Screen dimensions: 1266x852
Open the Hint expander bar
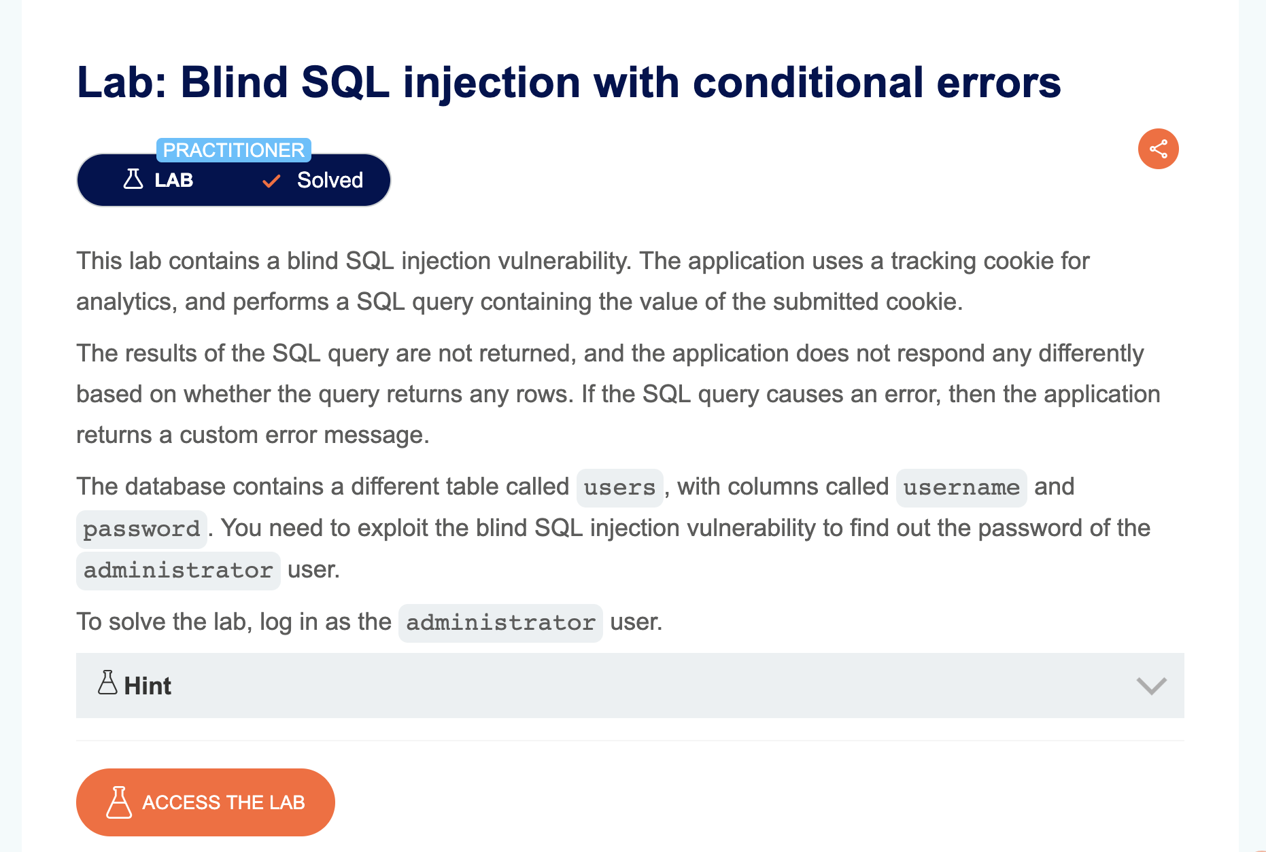coord(630,686)
